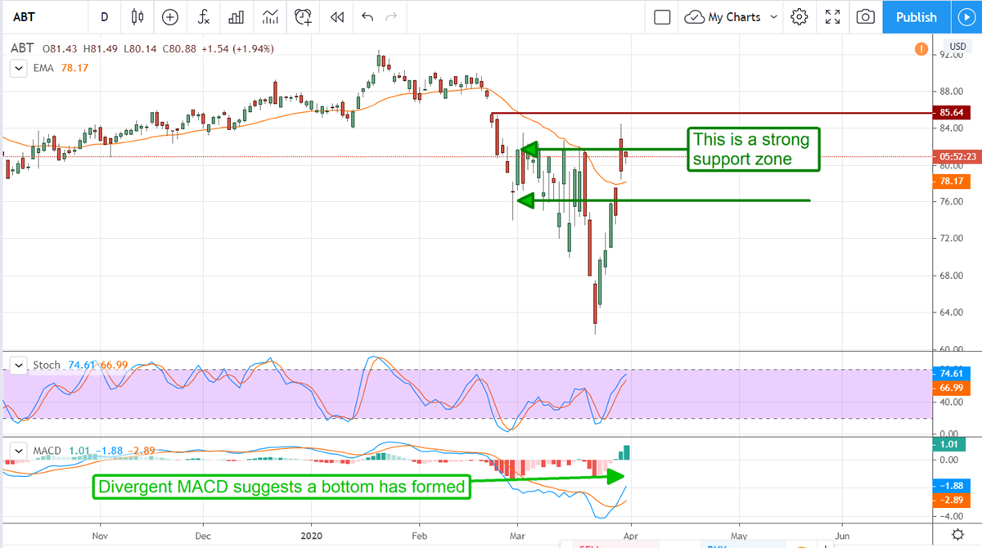Open the bottom-right axis settings gear
This screenshot has height=548, width=982.
(957, 533)
